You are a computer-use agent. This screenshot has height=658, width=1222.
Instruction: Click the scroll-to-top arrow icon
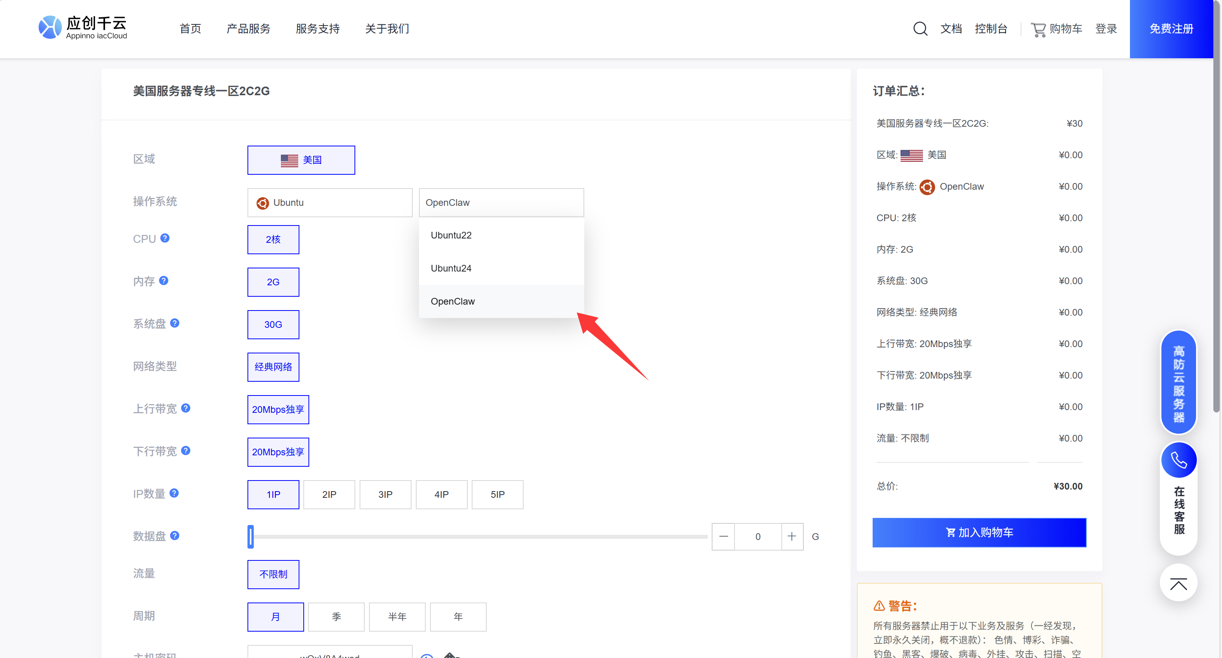tap(1178, 584)
